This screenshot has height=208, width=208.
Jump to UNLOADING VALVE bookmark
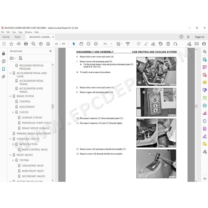(x=33, y=166)
